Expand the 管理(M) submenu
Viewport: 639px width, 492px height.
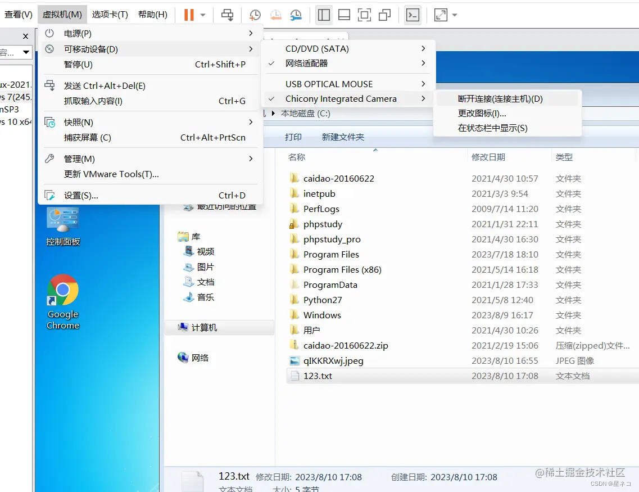(x=151, y=159)
